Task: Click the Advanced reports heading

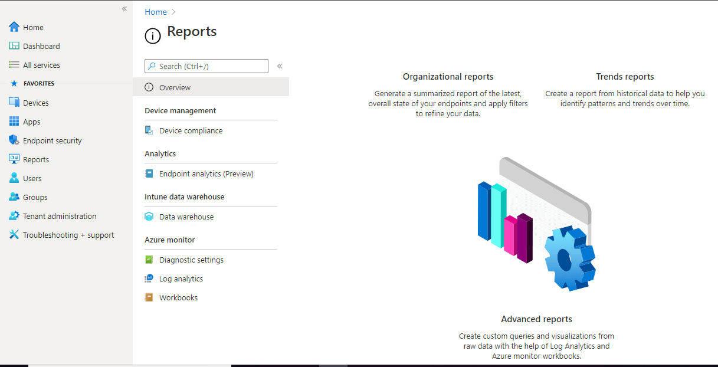Action: pyautogui.click(x=536, y=319)
